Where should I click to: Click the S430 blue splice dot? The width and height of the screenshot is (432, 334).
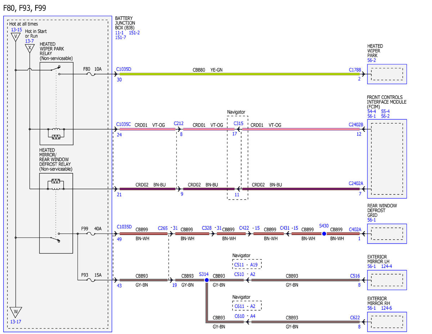[324, 234]
